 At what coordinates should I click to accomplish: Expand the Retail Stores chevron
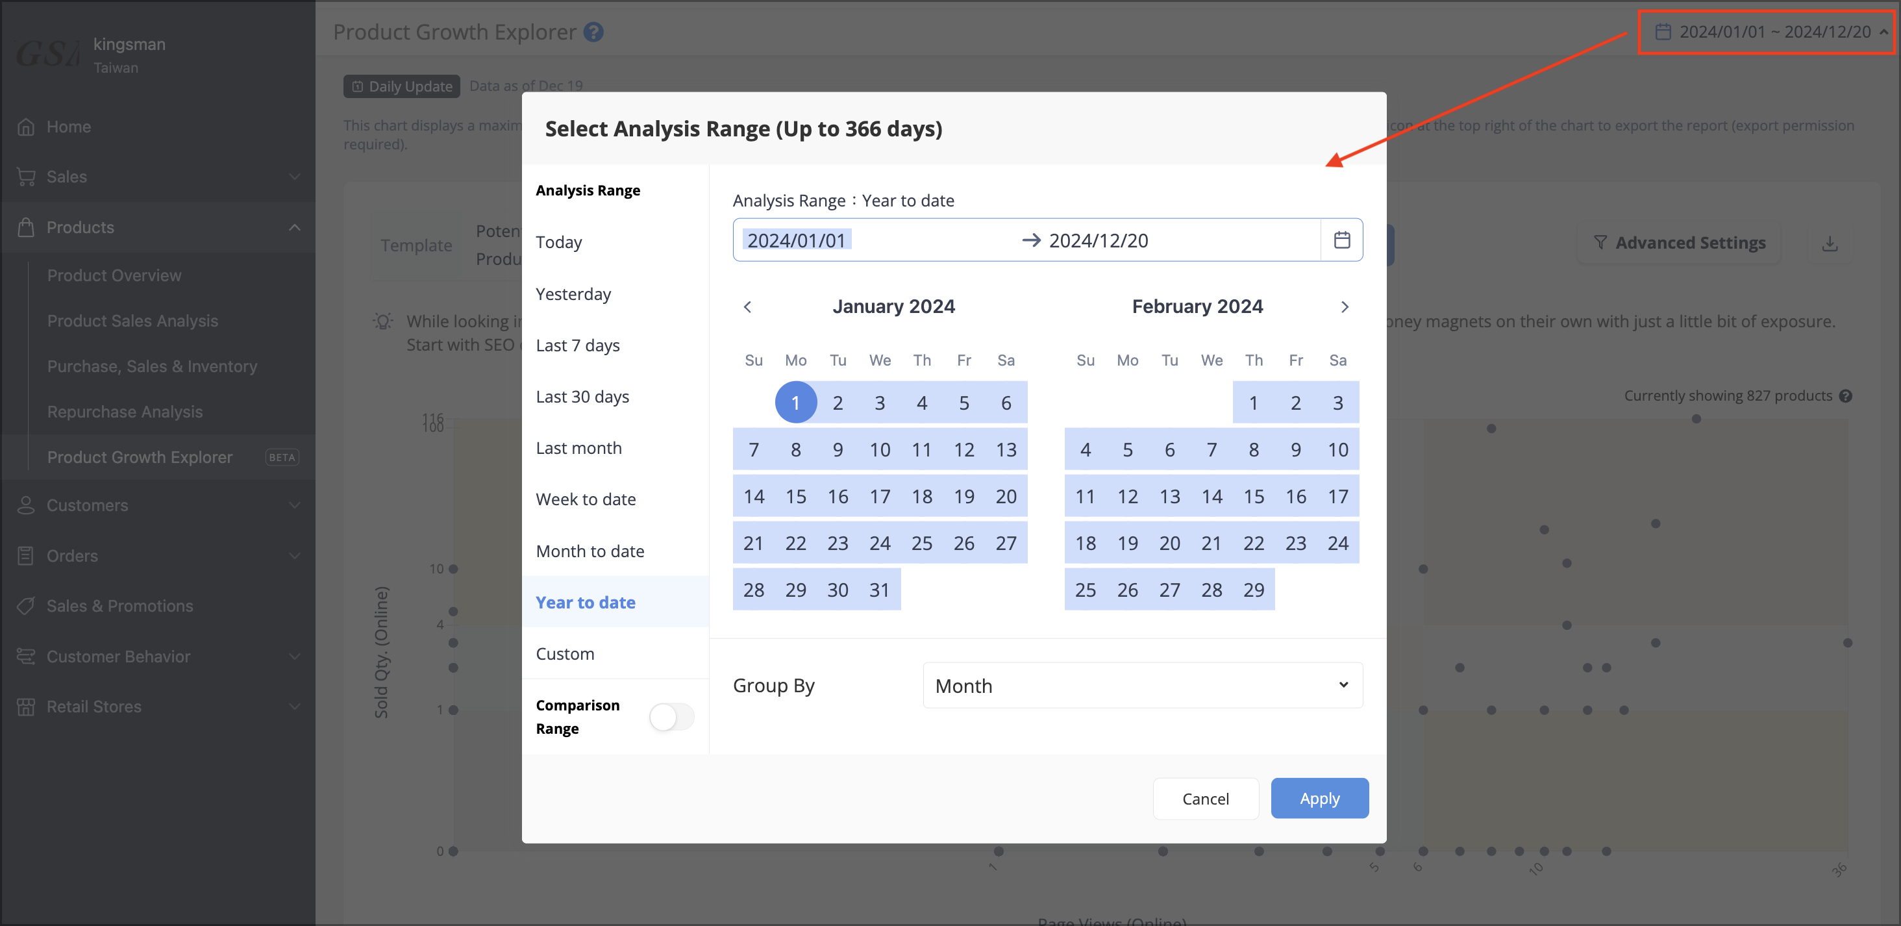pyautogui.click(x=295, y=707)
